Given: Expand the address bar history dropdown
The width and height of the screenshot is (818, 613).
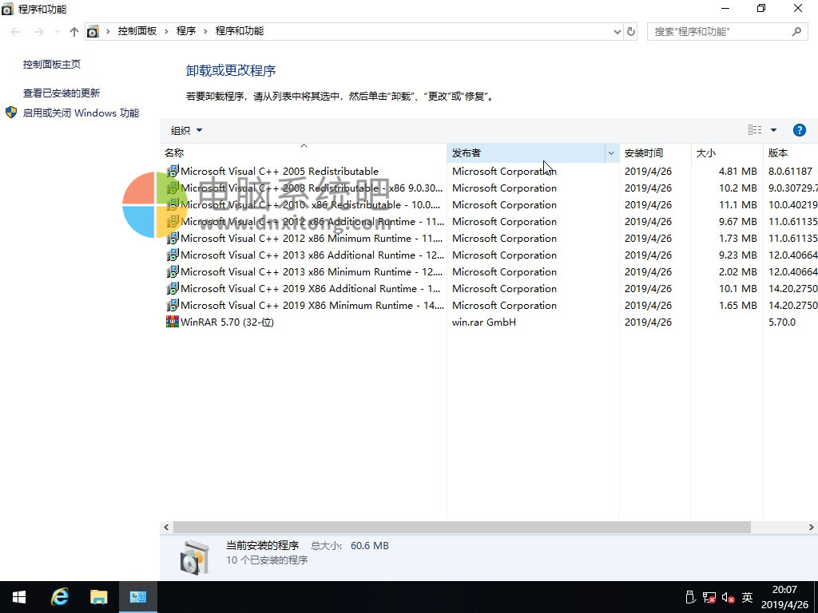Looking at the screenshot, I should [x=617, y=32].
